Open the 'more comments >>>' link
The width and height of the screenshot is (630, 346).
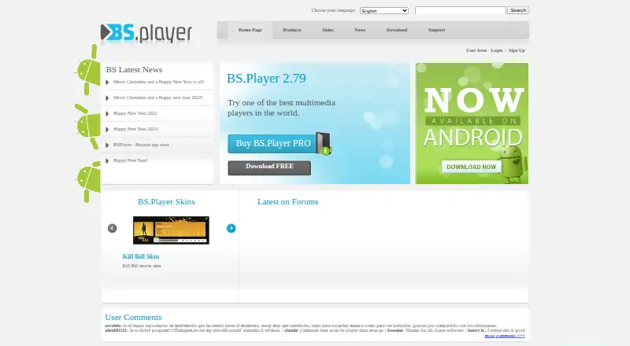[x=505, y=336]
